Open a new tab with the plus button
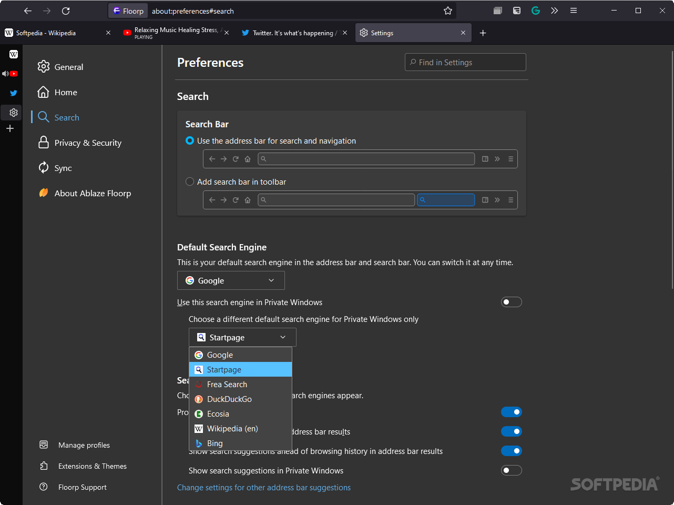Viewport: 674px width, 505px height. (483, 33)
